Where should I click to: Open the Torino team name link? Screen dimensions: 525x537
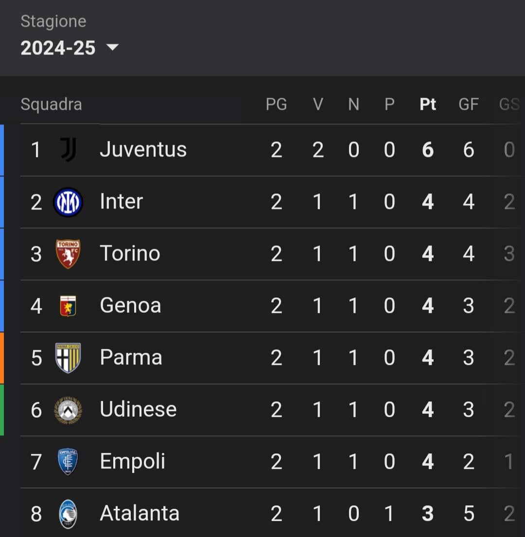130,253
